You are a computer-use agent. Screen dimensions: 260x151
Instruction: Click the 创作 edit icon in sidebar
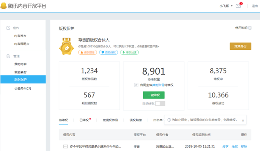8,28
